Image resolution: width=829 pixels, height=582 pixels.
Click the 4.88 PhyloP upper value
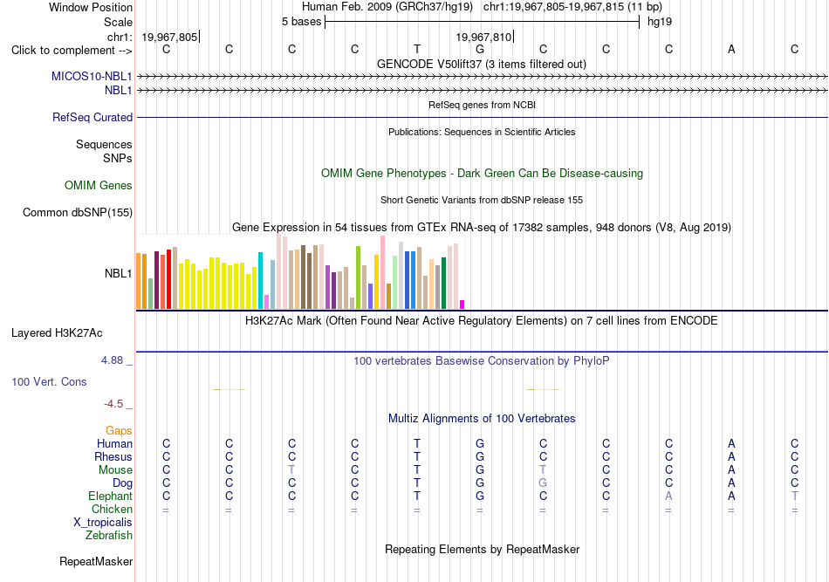click(112, 360)
